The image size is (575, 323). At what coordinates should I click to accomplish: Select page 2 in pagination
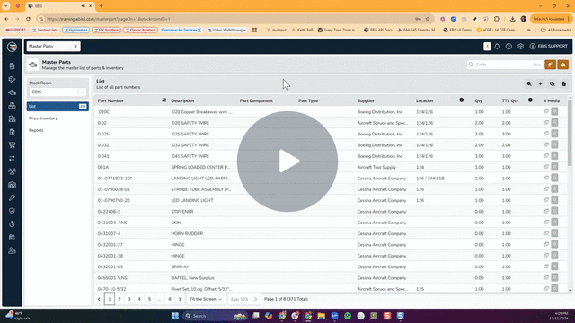(119, 299)
